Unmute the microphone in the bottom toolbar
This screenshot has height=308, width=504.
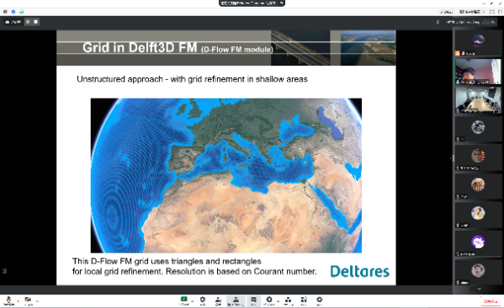click(x=8, y=301)
